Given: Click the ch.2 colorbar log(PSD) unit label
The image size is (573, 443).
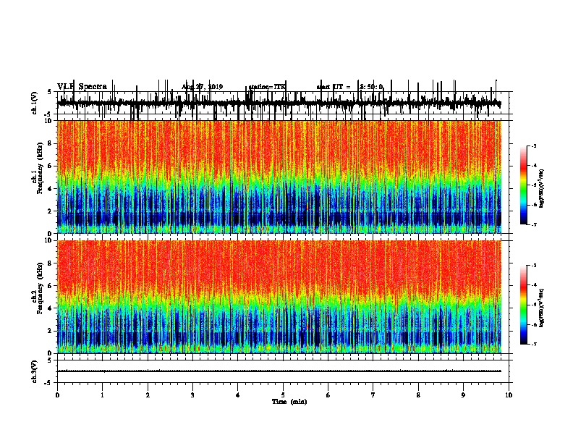Looking at the screenshot, I should click(542, 308).
